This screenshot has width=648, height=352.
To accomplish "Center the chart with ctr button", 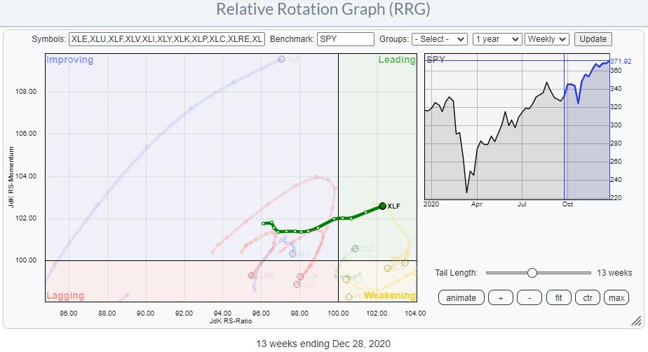I will tap(588, 297).
